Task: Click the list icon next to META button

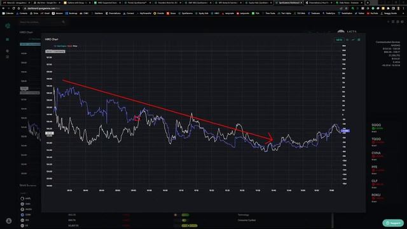Action: 347,39
